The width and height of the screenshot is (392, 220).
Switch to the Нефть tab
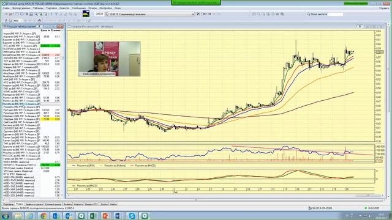click(x=113, y=204)
